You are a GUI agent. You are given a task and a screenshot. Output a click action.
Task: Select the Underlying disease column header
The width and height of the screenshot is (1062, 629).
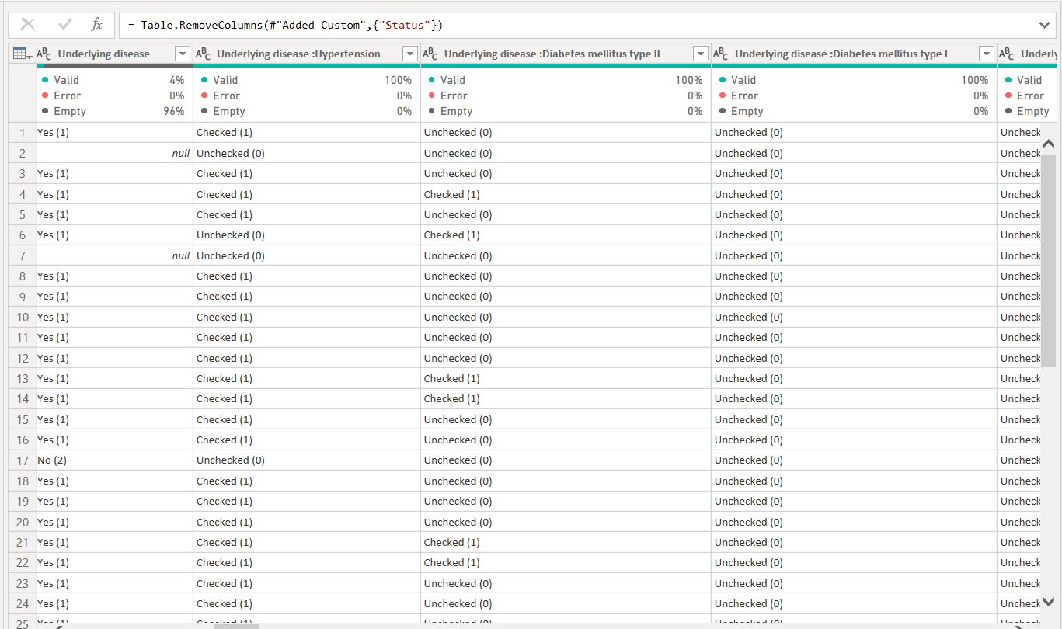pos(104,54)
